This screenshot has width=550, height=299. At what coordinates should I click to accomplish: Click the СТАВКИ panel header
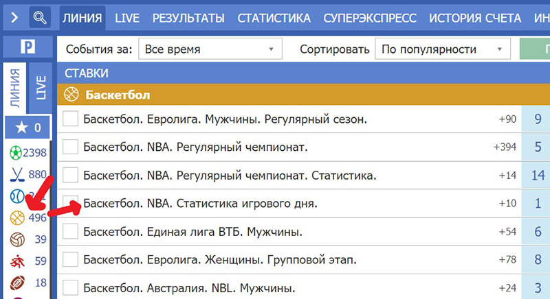(x=303, y=73)
